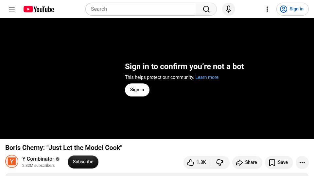Click header Sign in button
The image size is (314, 176).
pyautogui.click(x=292, y=9)
